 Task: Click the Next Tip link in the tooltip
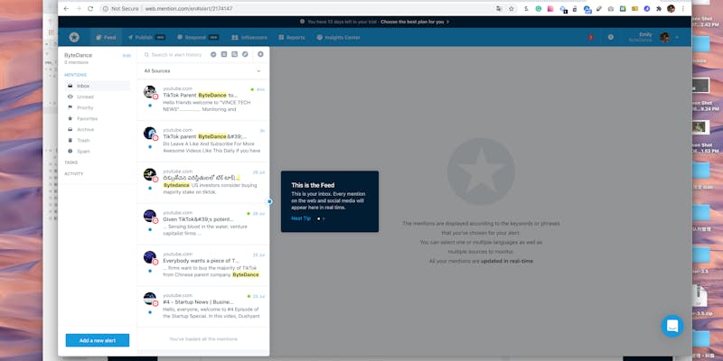click(x=301, y=218)
